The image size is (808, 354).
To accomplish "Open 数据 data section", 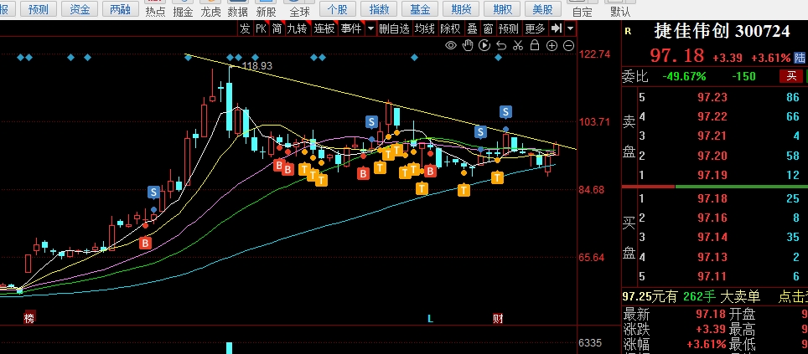I will point(237,8).
